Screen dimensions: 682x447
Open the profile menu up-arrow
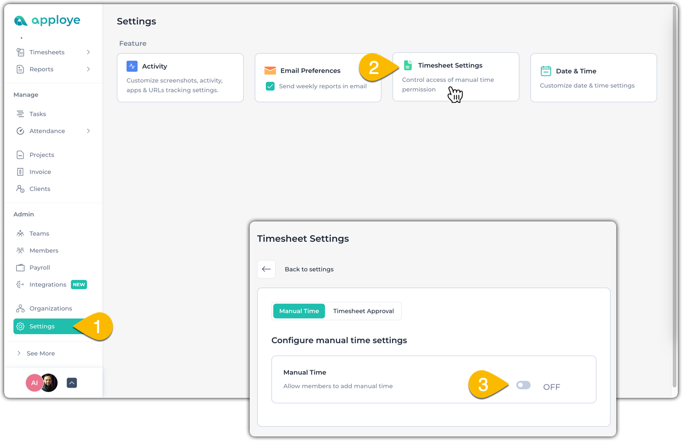click(72, 383)
